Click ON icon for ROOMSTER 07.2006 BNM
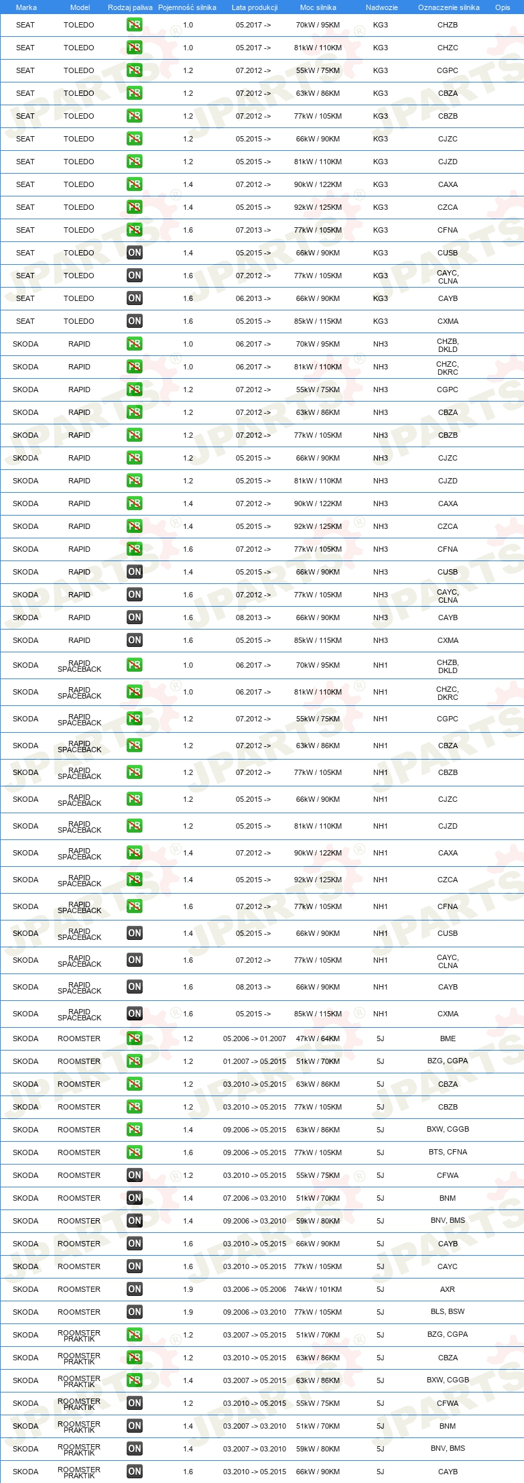Image resolution: width=524 pixels, height=1483 pixels. coord(135,1198)
